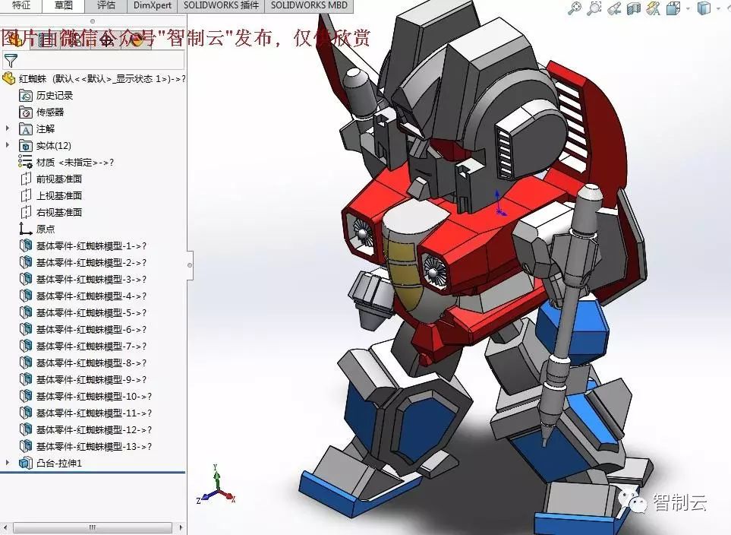Open the DisplayManager color sphere tab
The image size is (731, 535).
click(x=136, y=40)
